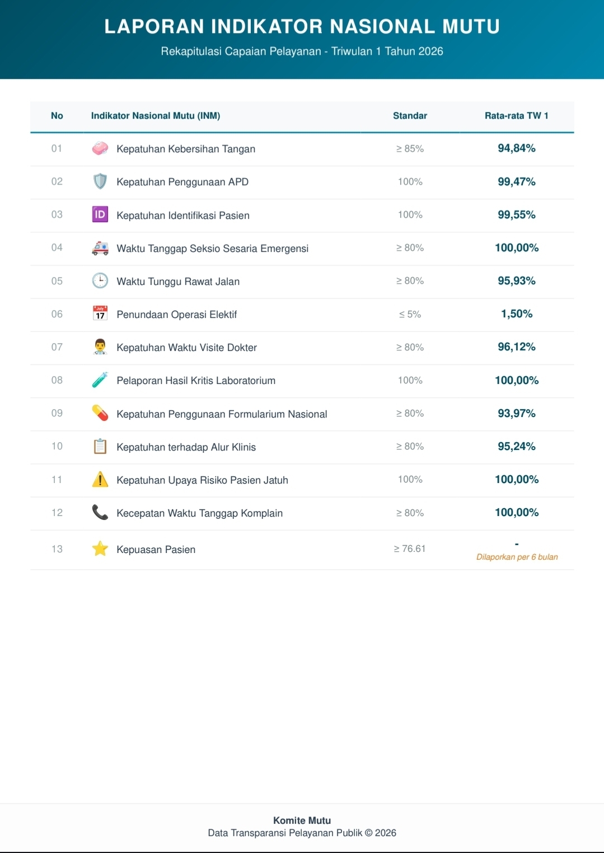The width and height of the screenshot is (604, 853).
Task: Select the Rata-rata TW 1 column header
Action: 517,116
